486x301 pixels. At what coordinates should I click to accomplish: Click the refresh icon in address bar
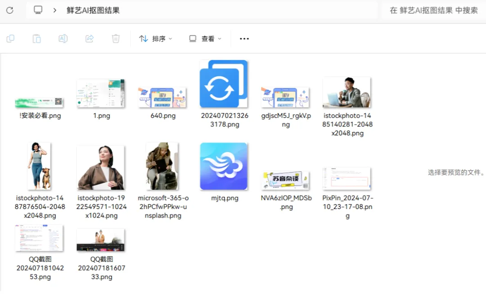pos(10,10)
